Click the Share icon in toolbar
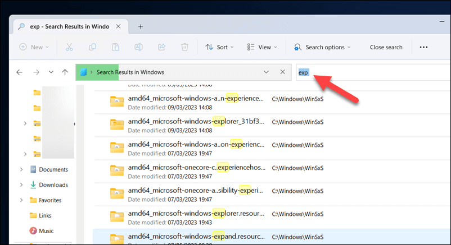The height and width of the screenshot is (245, 451). click(x=161, y=47)
